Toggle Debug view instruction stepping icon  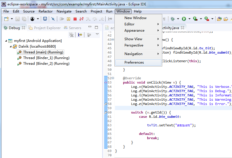pos(80,35)
